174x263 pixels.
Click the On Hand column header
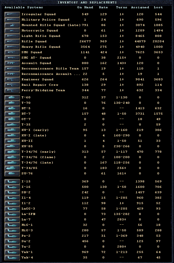(85, 7)
